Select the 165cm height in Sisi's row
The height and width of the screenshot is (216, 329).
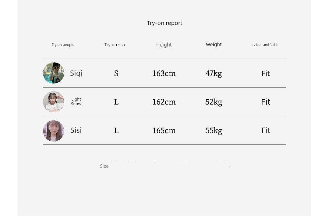164,131
